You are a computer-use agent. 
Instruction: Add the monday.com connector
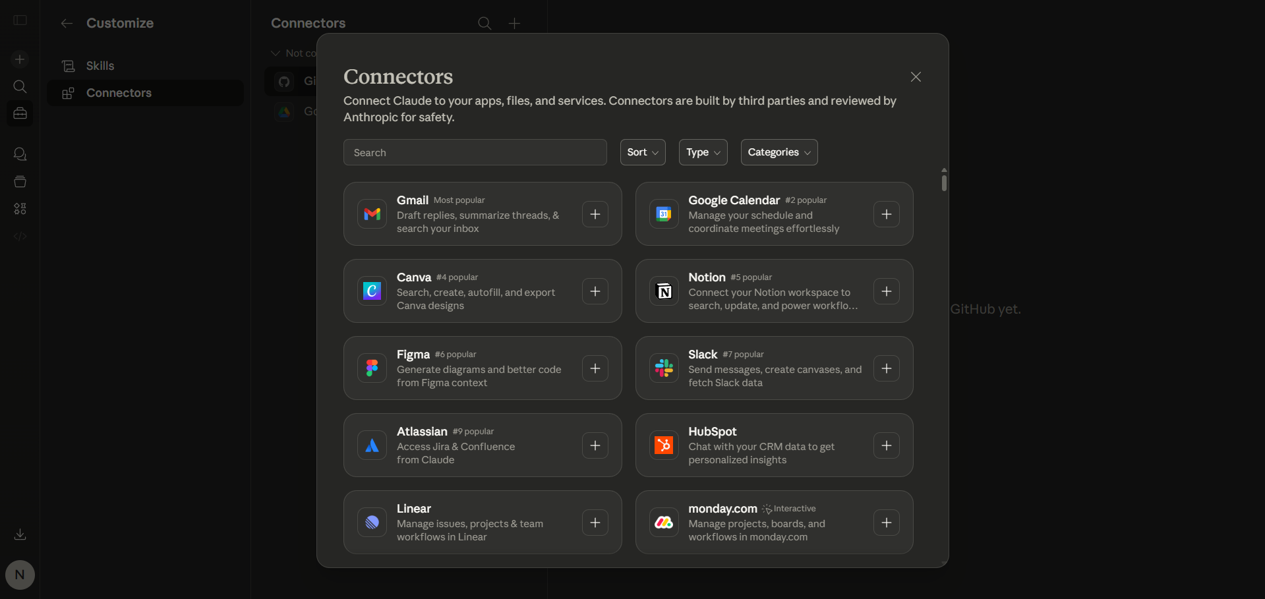886,523
